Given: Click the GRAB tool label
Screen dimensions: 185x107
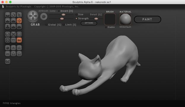Looking at the screenshot, I should coord(35,25).
